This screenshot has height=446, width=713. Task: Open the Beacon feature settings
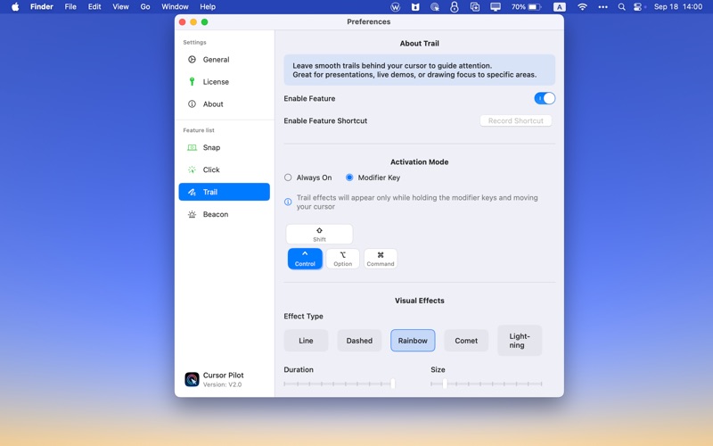(x=225, y=214)
